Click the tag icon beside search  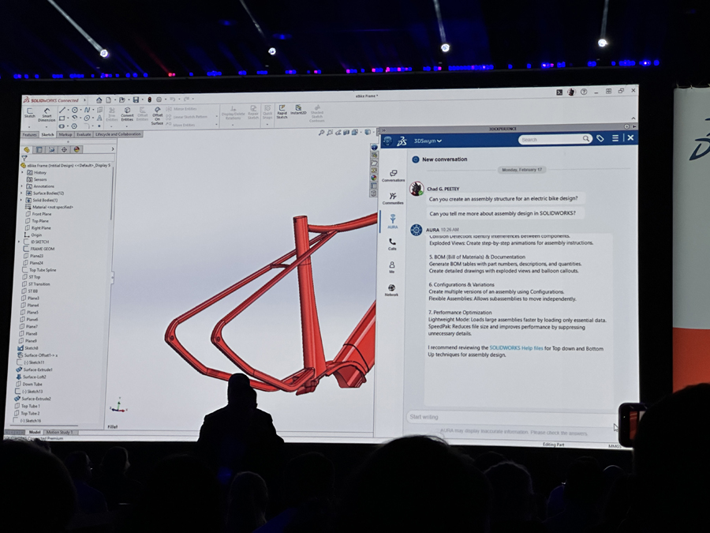click(600, 139)
